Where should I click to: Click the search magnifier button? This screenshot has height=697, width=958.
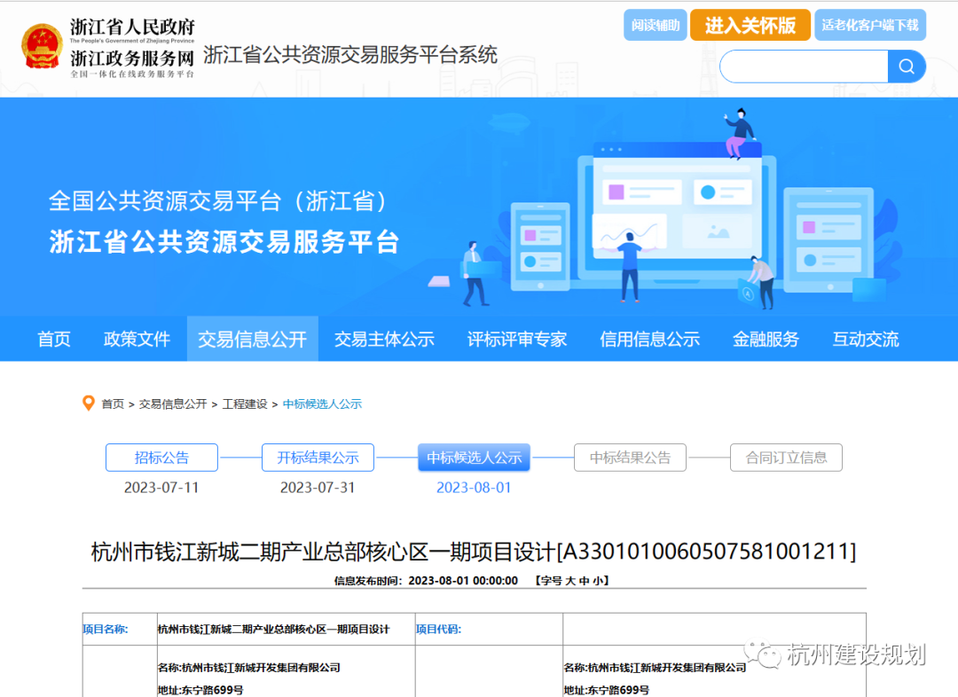tap(907, 66)
